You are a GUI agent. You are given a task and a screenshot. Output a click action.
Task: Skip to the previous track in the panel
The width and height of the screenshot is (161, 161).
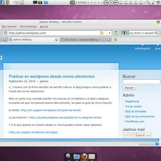pyautogui.click(x=106, y=2)
